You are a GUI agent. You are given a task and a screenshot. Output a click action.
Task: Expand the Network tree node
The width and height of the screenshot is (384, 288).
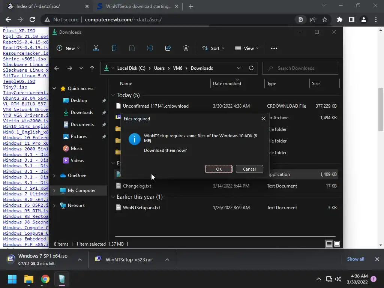click(54, 205)
